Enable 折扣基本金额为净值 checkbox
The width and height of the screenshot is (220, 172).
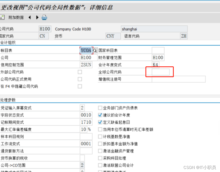click(x=100, y=144)
